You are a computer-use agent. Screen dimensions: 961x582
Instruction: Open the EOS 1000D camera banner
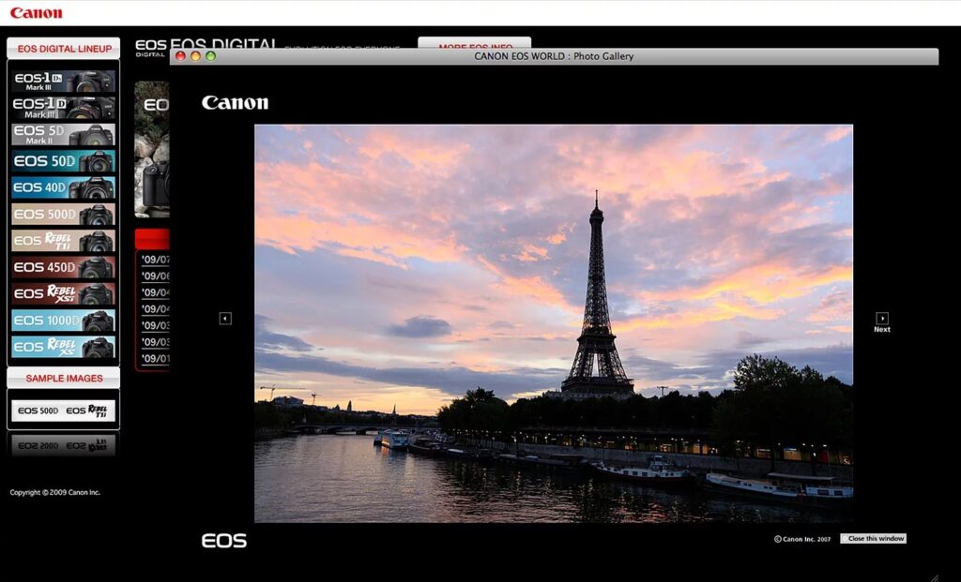[x=63, y=321]
